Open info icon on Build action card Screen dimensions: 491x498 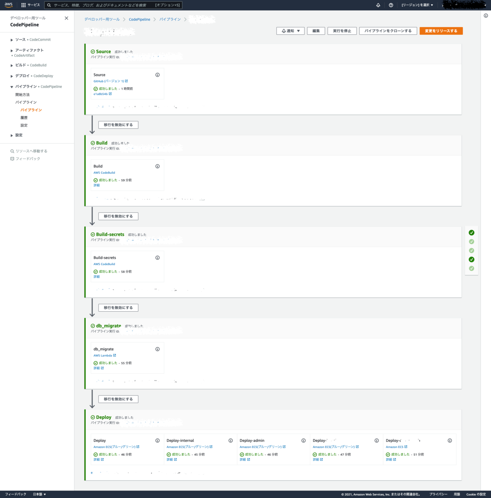tap(157, 166)
